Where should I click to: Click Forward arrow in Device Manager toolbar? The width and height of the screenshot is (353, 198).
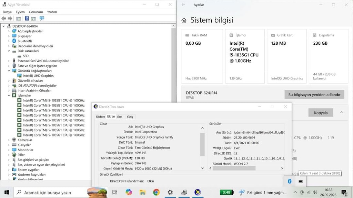(x=10, y=19)
